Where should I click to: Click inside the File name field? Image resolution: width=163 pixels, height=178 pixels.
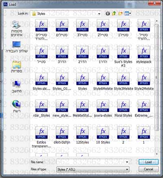tap(91, 162)
